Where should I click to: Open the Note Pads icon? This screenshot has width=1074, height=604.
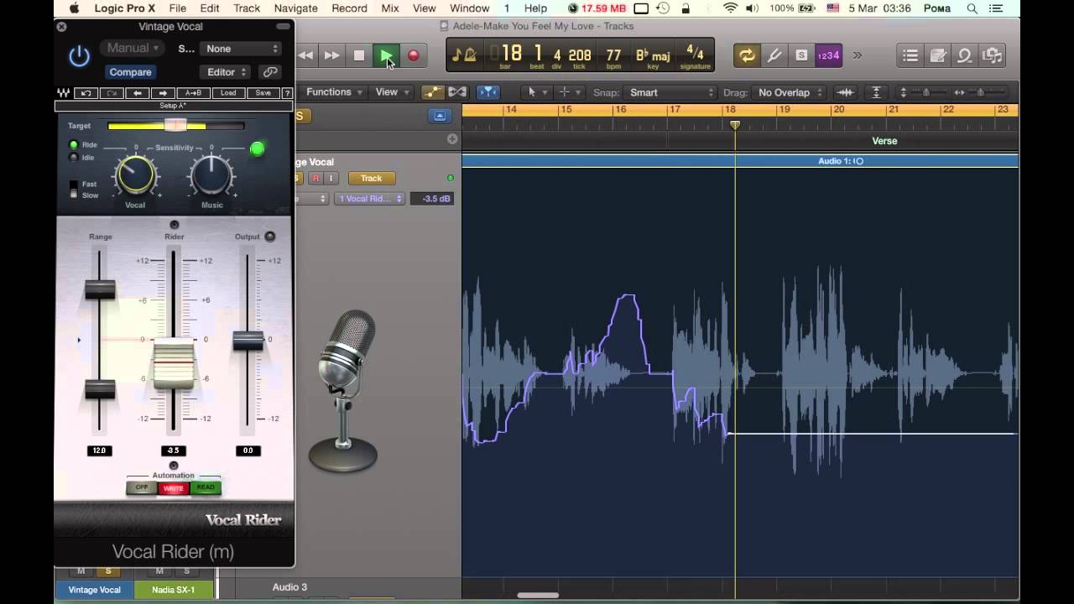point(938,56)
